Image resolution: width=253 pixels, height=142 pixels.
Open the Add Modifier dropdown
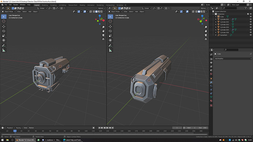233,59
